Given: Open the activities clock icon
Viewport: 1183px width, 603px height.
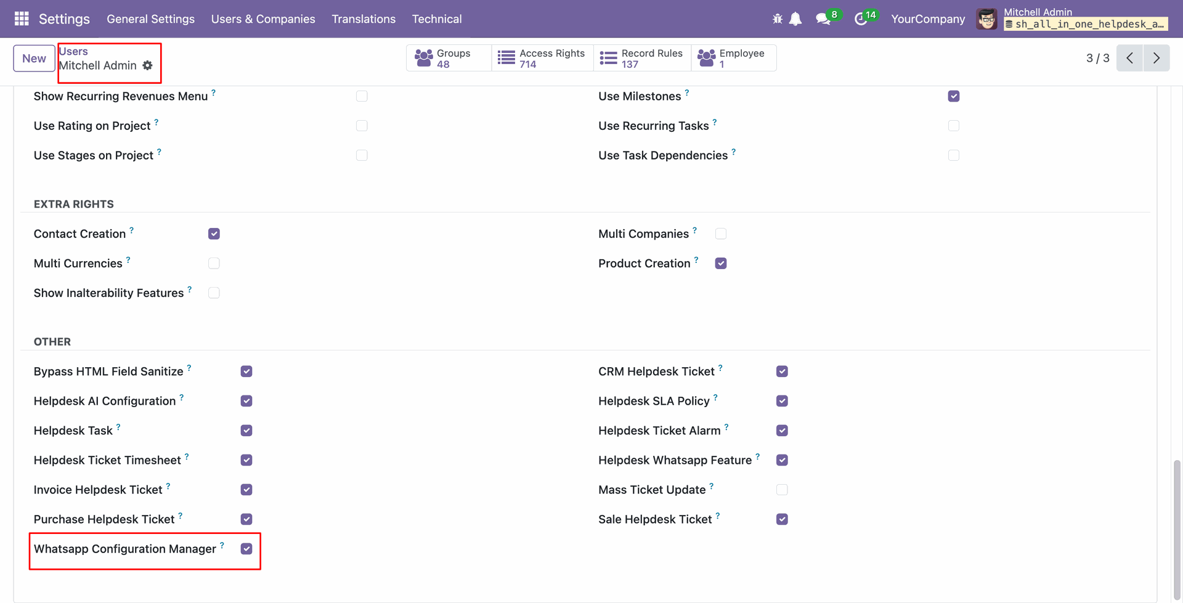Looking at the screenshot, I should [861, 19].
